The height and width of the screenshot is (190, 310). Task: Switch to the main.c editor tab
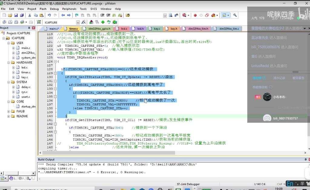(x=54, y=29)
